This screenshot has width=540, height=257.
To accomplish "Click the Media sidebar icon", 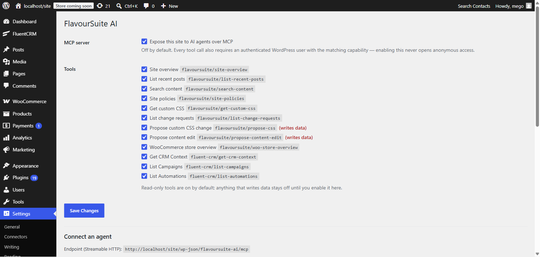I will point(6,62).
